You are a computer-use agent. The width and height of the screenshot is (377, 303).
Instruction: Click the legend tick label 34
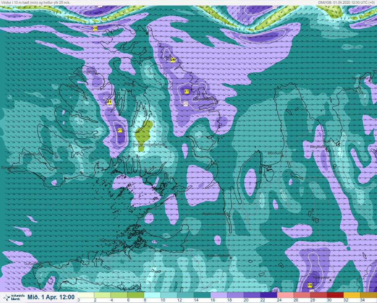(362, 300)
